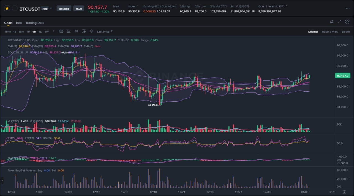Click the 96,000.0 price axis label

pyautogui.click(x=342, y=45)
